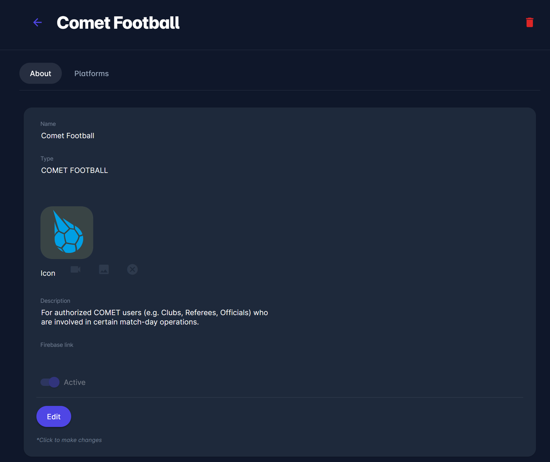Click the Description label
Screen dimensions: 550x462
[x=55, y=301]
